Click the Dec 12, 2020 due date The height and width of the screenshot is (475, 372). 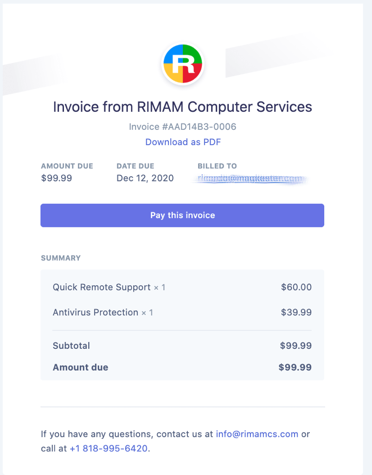point(145,178)
